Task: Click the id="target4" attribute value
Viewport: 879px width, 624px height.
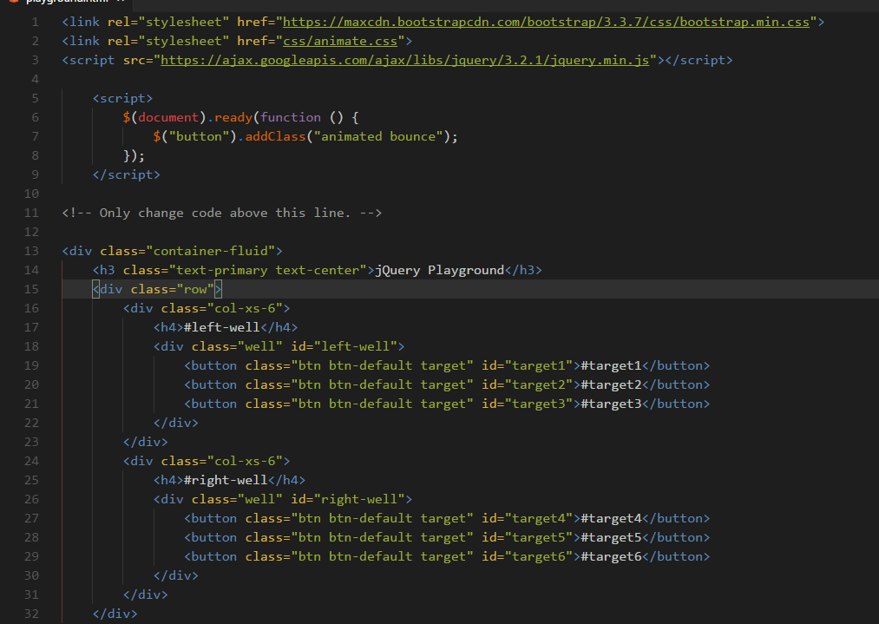Action: [539, 518]
